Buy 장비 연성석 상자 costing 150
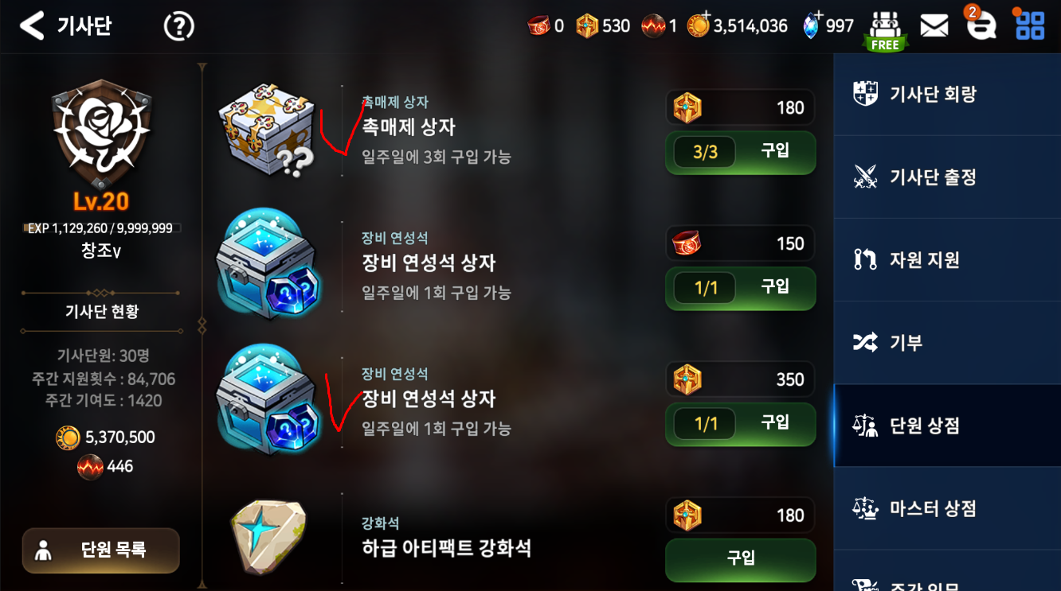1061x591 pixels. pyautogui.click(x=740, y=288)
